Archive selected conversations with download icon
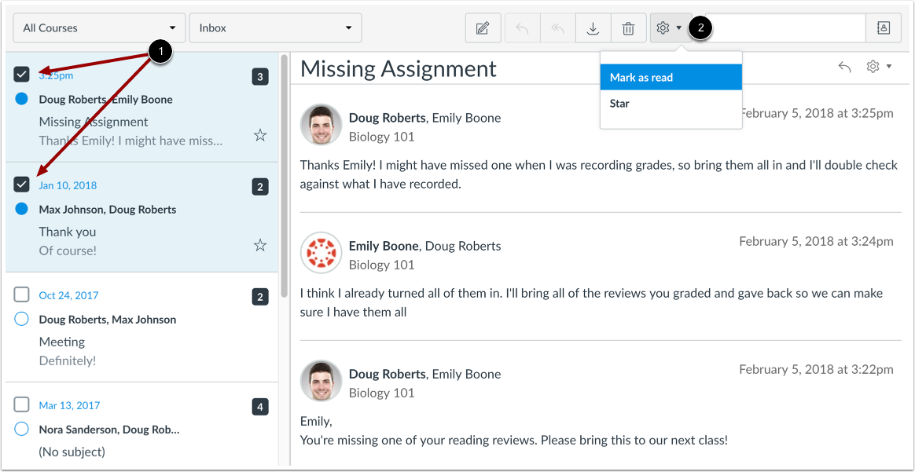Screen dimensions: 915x472 593,28
